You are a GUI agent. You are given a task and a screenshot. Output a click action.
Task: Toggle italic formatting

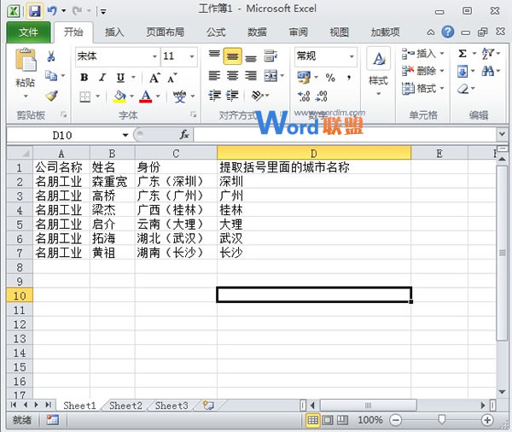point(102,77)
